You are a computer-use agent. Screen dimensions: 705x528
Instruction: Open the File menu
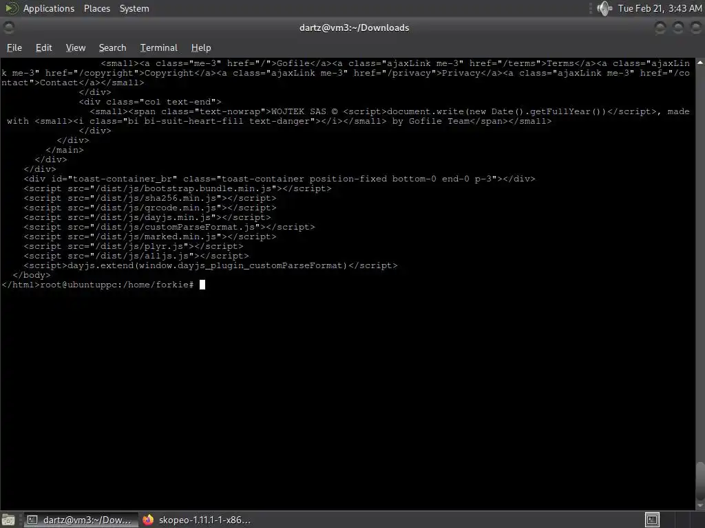click(14, 47)
